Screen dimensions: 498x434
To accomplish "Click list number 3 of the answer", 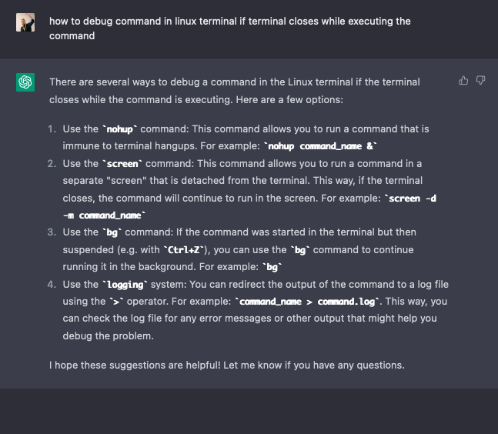I will (x=52, y=232).
